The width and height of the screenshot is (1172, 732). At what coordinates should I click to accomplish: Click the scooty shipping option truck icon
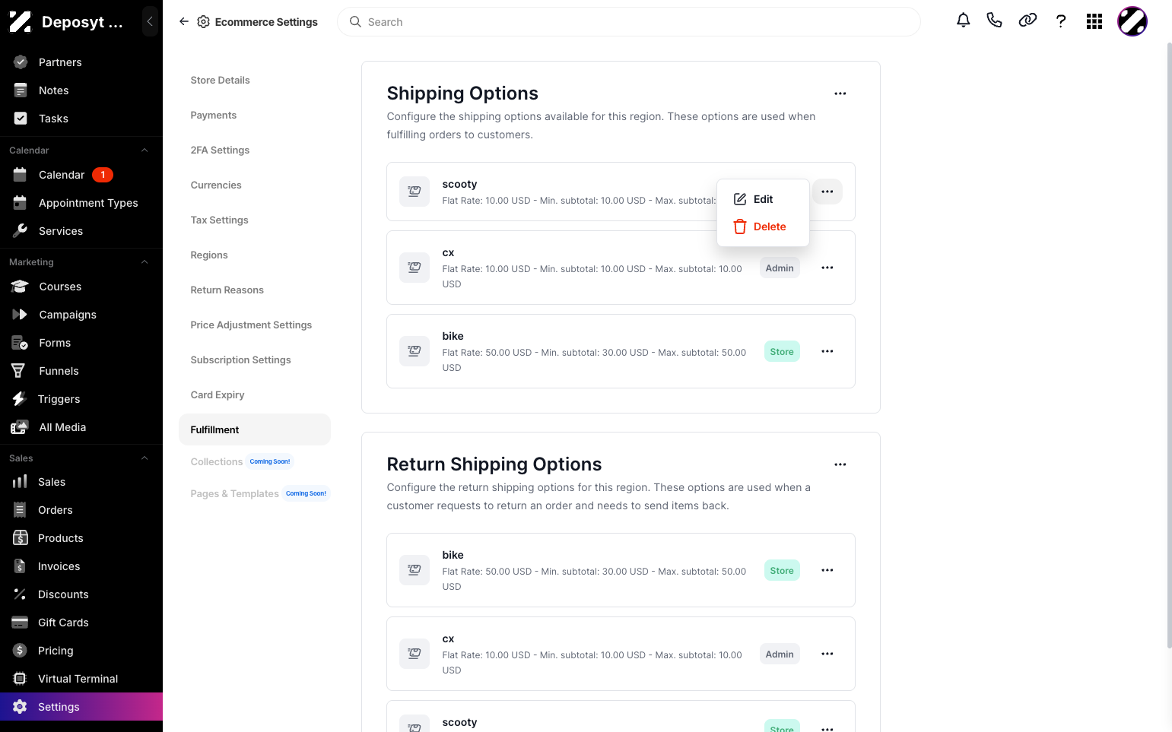pyautogui.click(x=414, y=192)
